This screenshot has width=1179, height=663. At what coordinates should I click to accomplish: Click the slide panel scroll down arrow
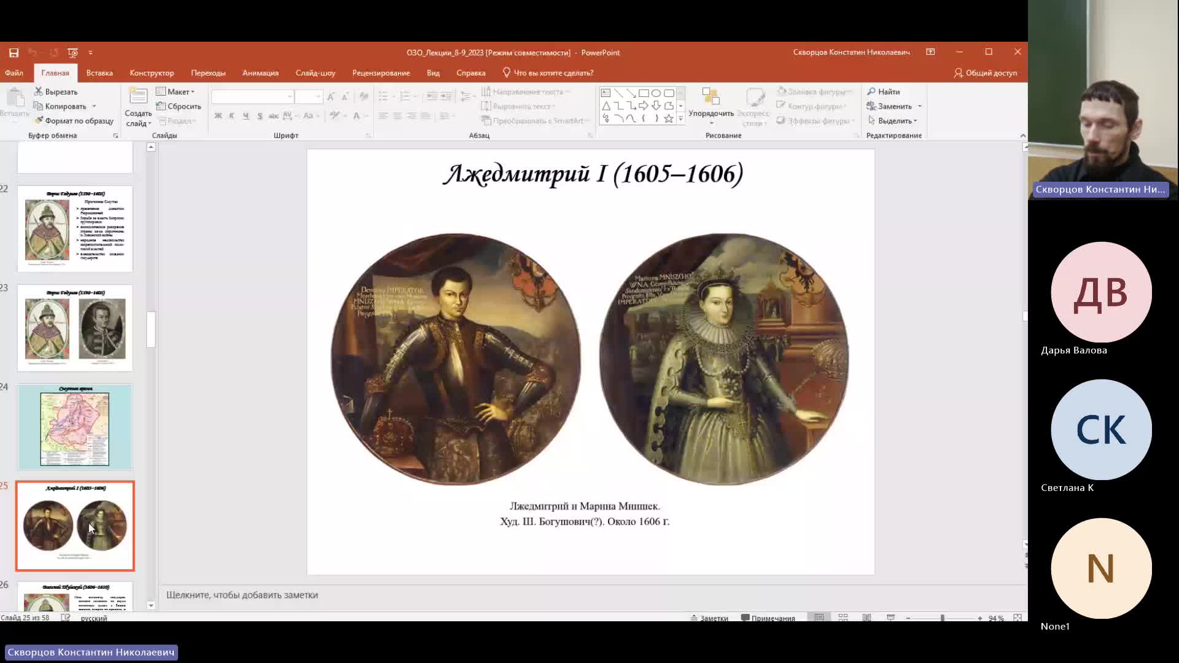(151, 605)
